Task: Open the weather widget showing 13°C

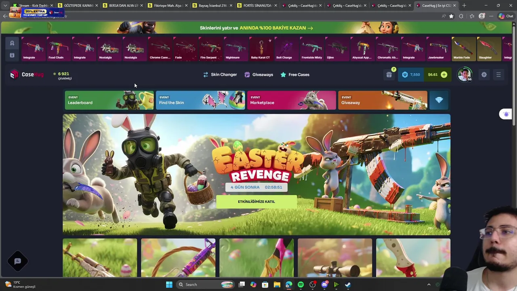Action: [20, 285]
